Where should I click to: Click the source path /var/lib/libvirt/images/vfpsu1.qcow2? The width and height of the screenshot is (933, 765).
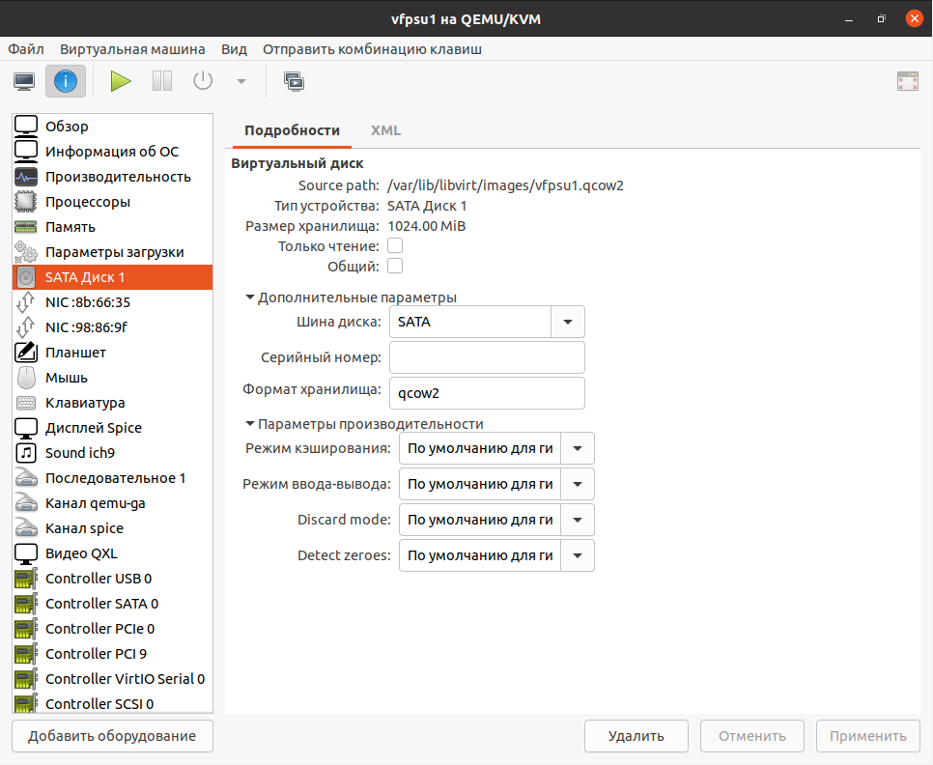(x=505, y=185)
